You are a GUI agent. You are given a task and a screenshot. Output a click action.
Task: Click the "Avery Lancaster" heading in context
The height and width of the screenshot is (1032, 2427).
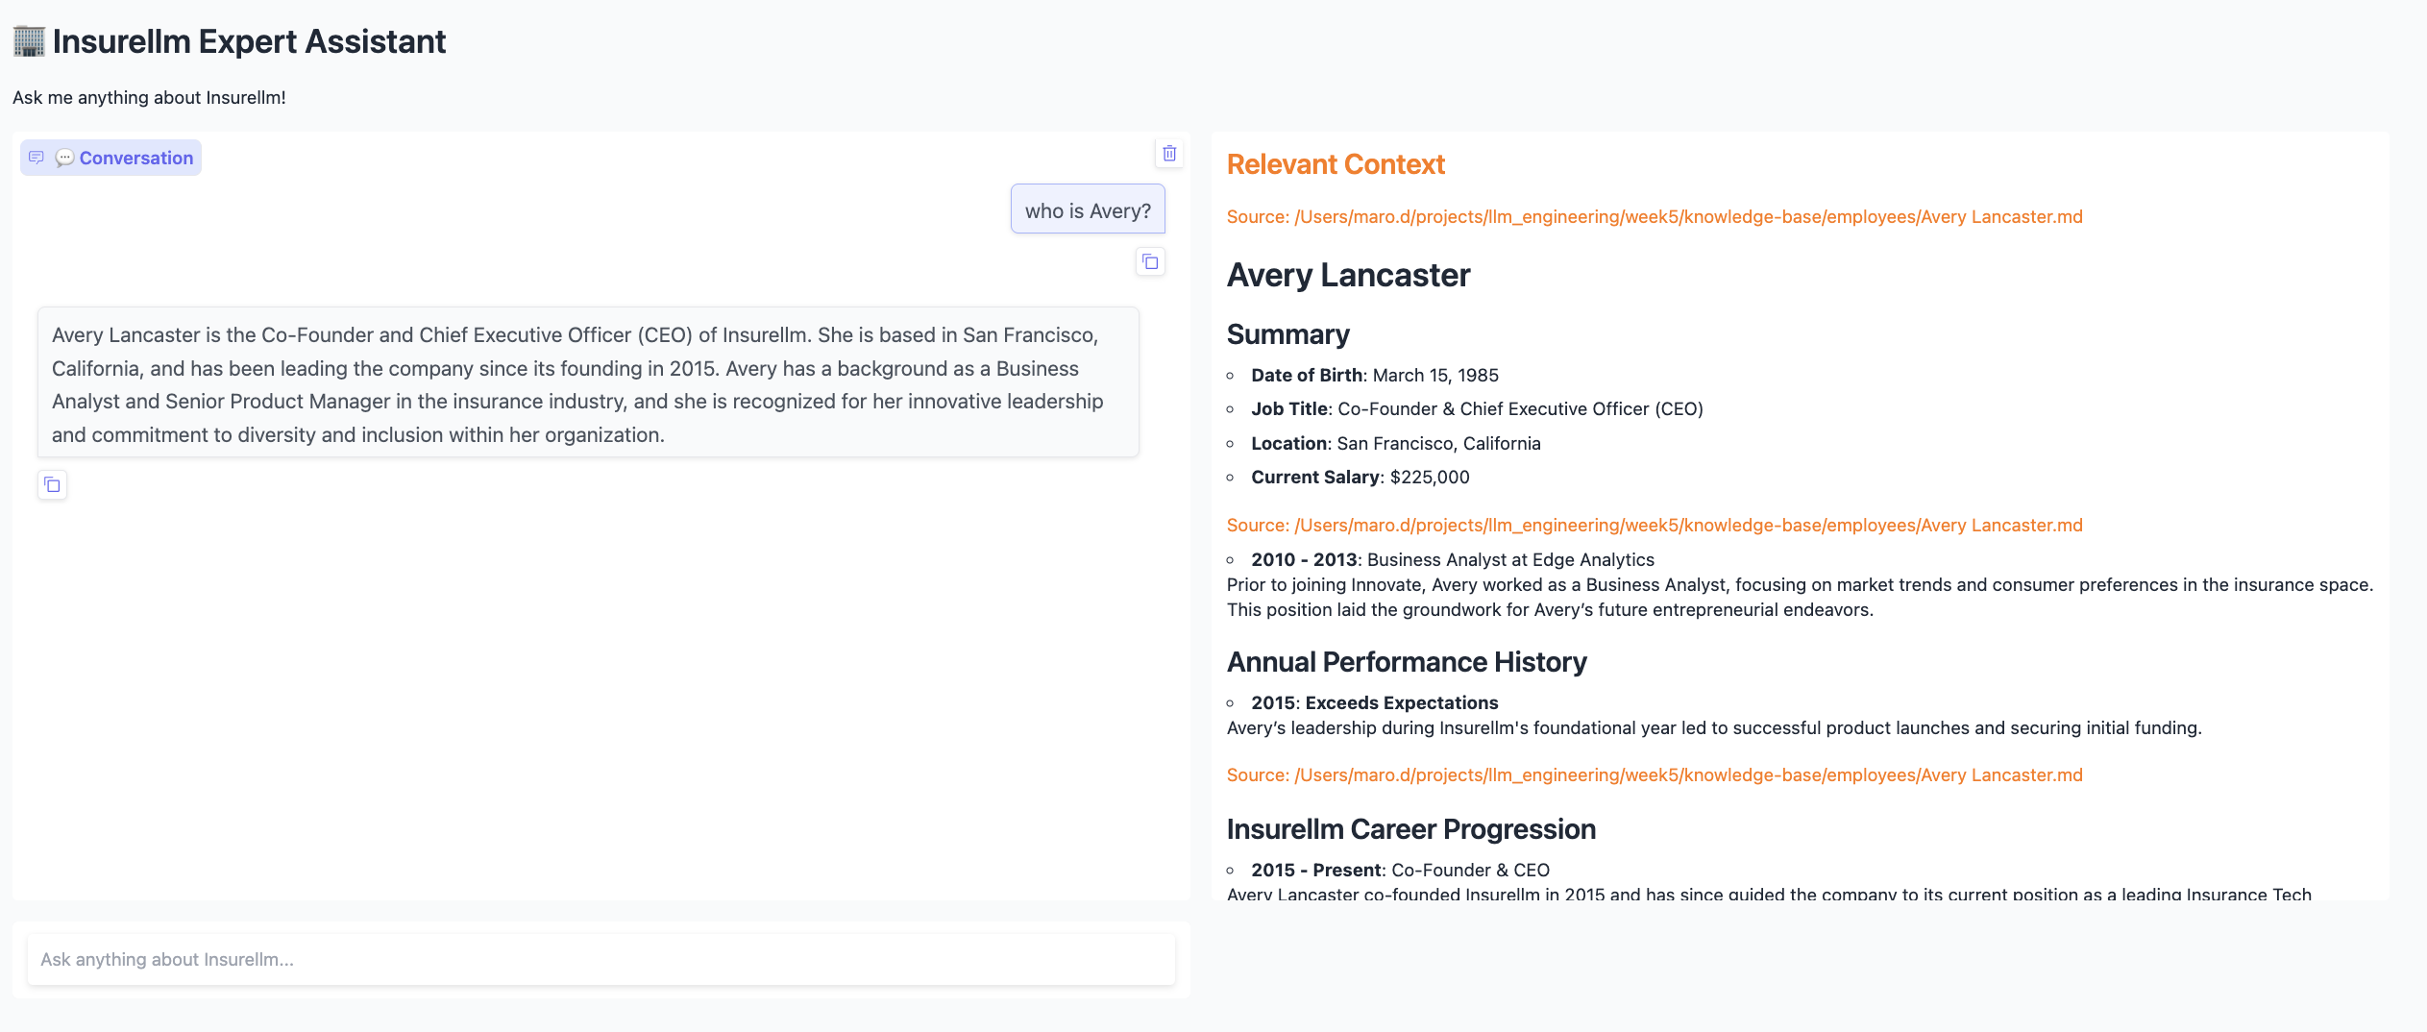tap(1349, 276)
